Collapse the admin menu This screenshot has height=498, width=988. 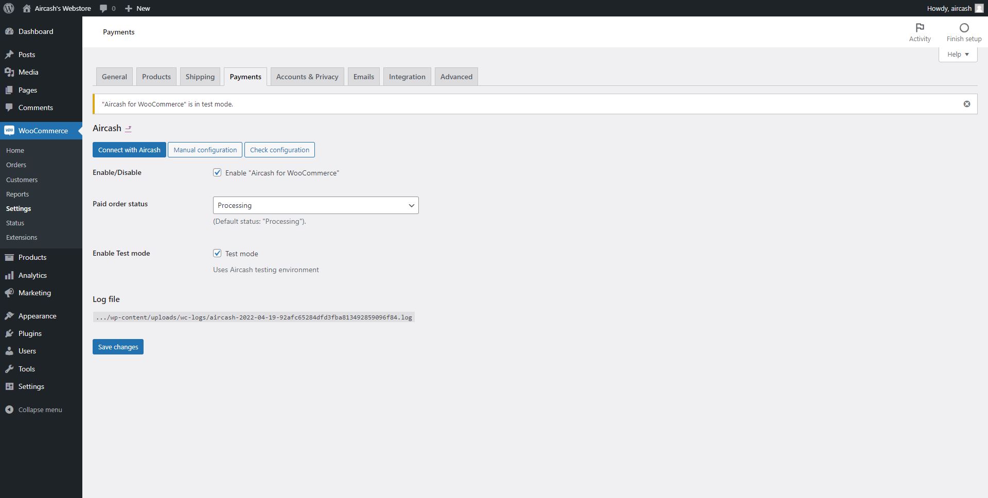(x=41, y=410)
